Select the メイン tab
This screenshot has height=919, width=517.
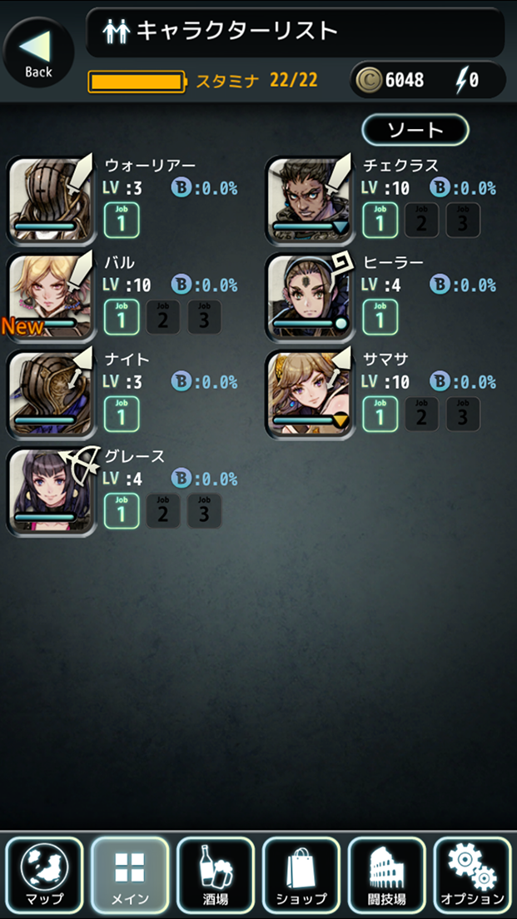click(130, 875)
